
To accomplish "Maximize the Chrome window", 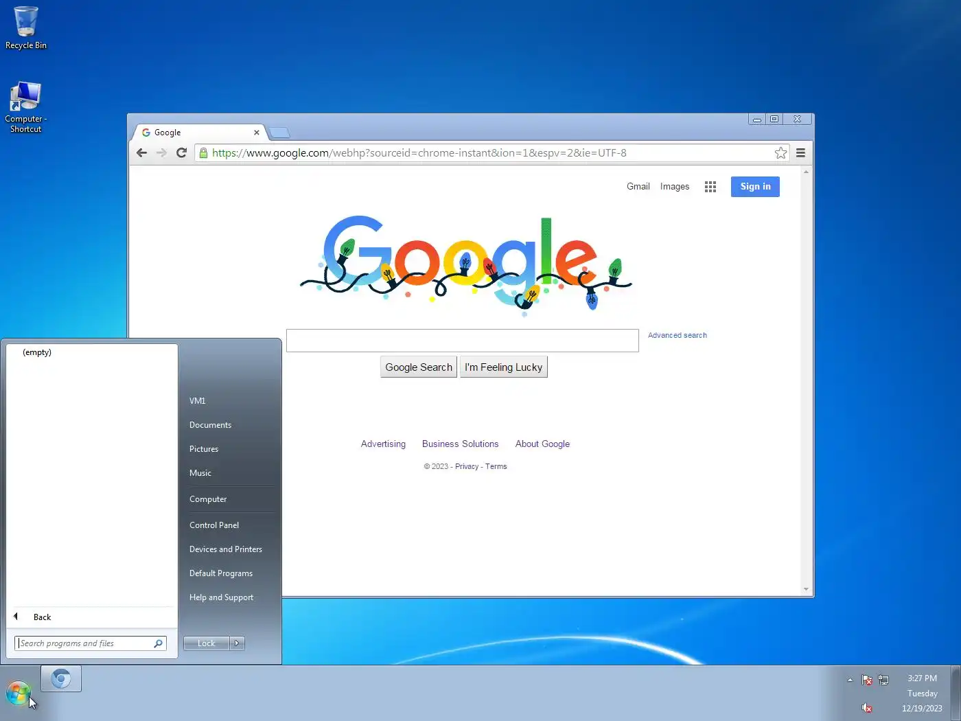I will coord(774,119).
